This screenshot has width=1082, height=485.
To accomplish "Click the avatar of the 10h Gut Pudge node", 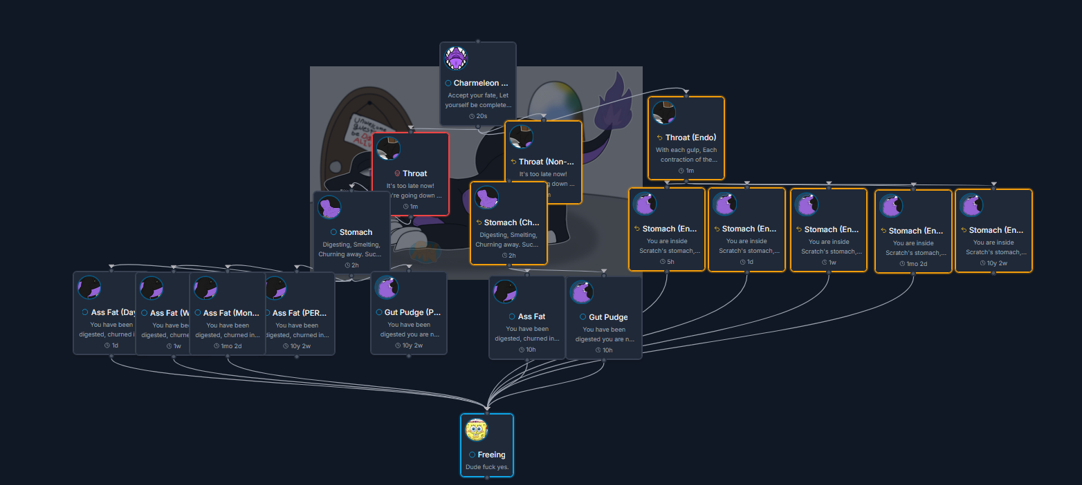I will (582, 292).
